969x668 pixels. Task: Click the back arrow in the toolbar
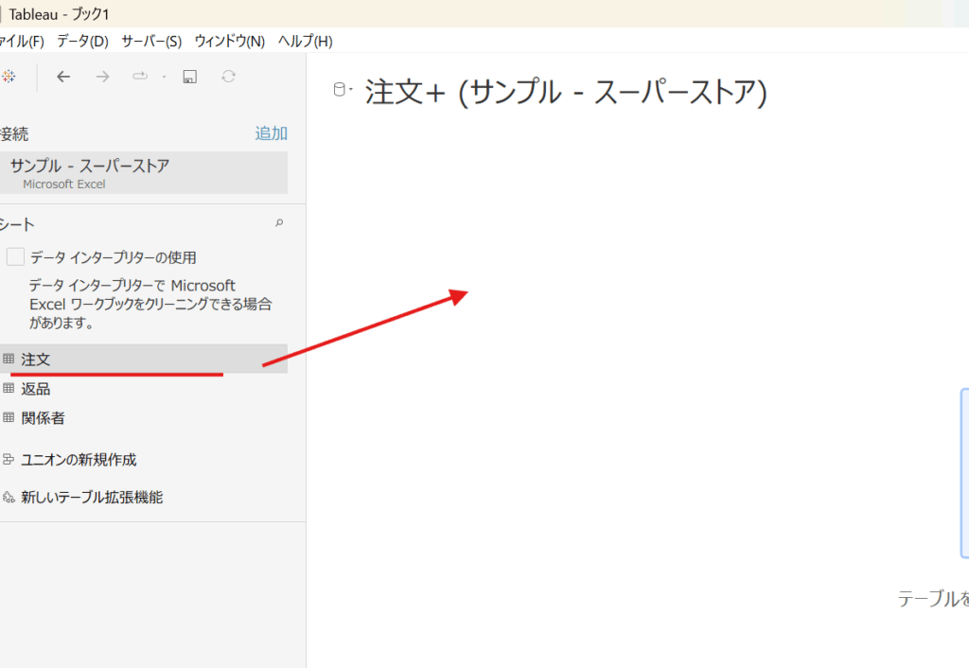pyautogui.click(x=63, y=77)
